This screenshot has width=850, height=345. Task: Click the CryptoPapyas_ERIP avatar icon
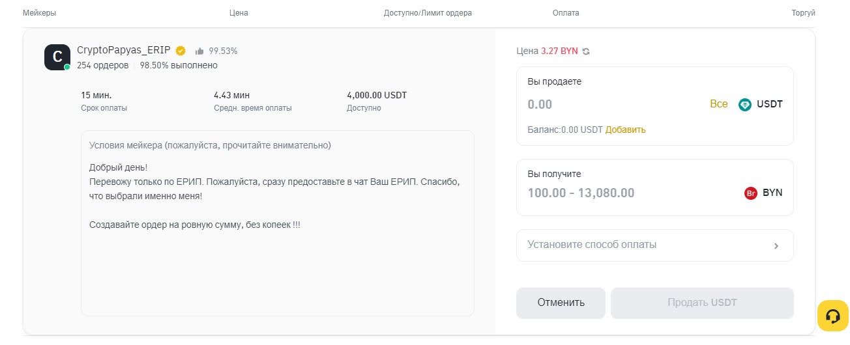(57, 57)
